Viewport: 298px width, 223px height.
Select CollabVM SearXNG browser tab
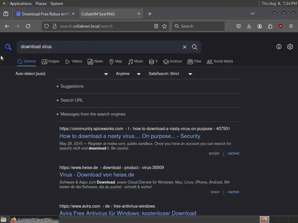pos(111,14)
